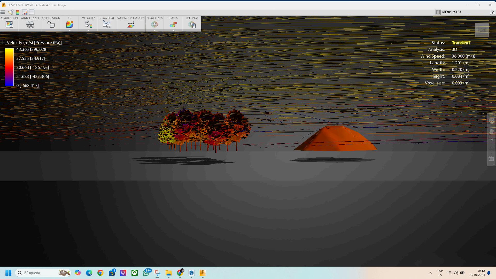
Task: Expand the 3D dropdown arrow
Action: 70,30
